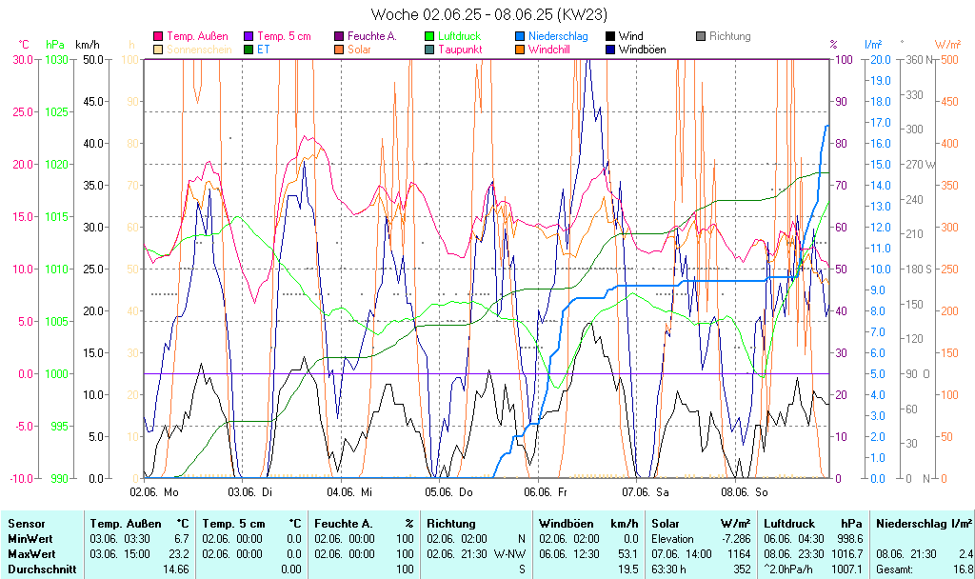Image resolution: width=975 pixels, height=579 pixels.
Task: Click the black Wind legend swatch
Action: (x=610, y=37)
